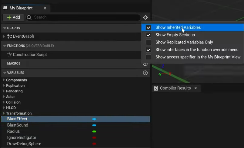The image size is (244, 148).
Task: Click the My Blueprint book icon
Action: [x=5, y=8]
